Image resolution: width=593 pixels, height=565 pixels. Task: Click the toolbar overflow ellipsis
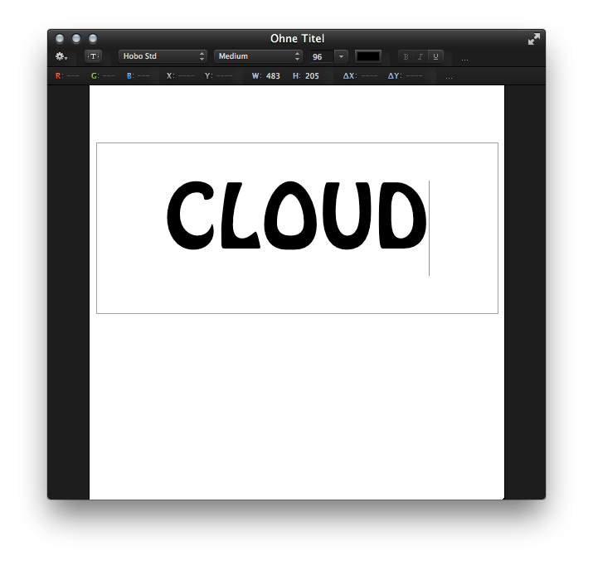click(x=464, y=60)
